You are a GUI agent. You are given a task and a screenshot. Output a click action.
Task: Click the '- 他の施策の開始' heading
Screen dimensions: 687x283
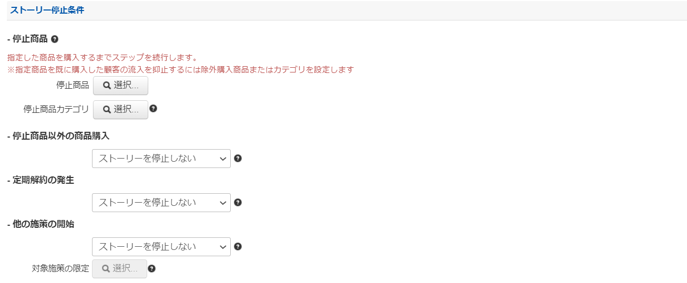click(40, 224)
